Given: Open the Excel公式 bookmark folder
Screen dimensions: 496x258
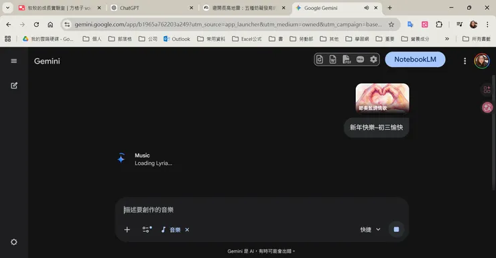Looking at the screenshot, I should click(x=247, y=39).
